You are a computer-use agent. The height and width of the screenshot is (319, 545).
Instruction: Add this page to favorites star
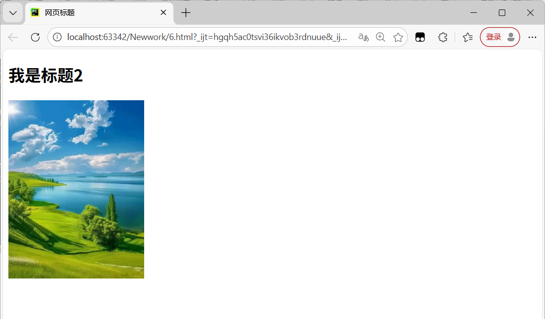(x=398, y=37)
